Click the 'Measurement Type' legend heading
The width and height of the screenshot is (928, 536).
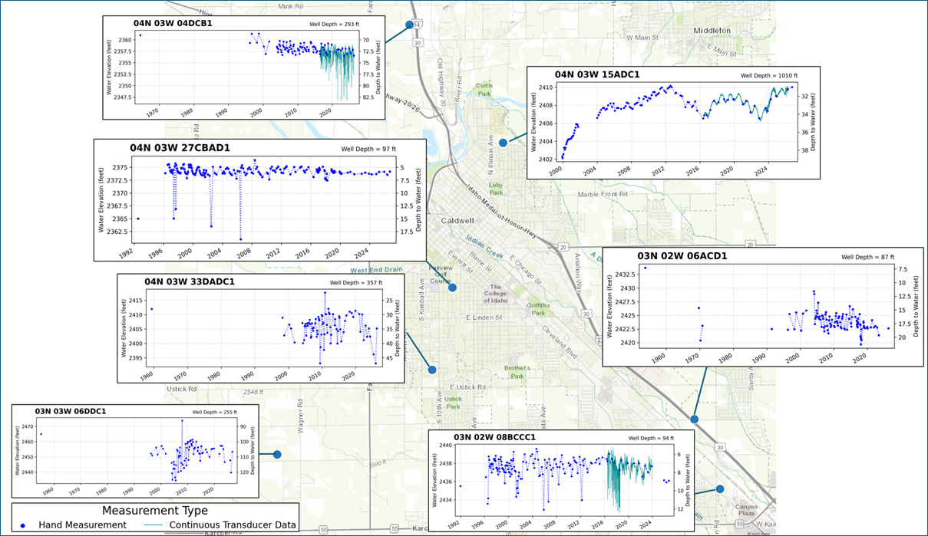(154, 510)
